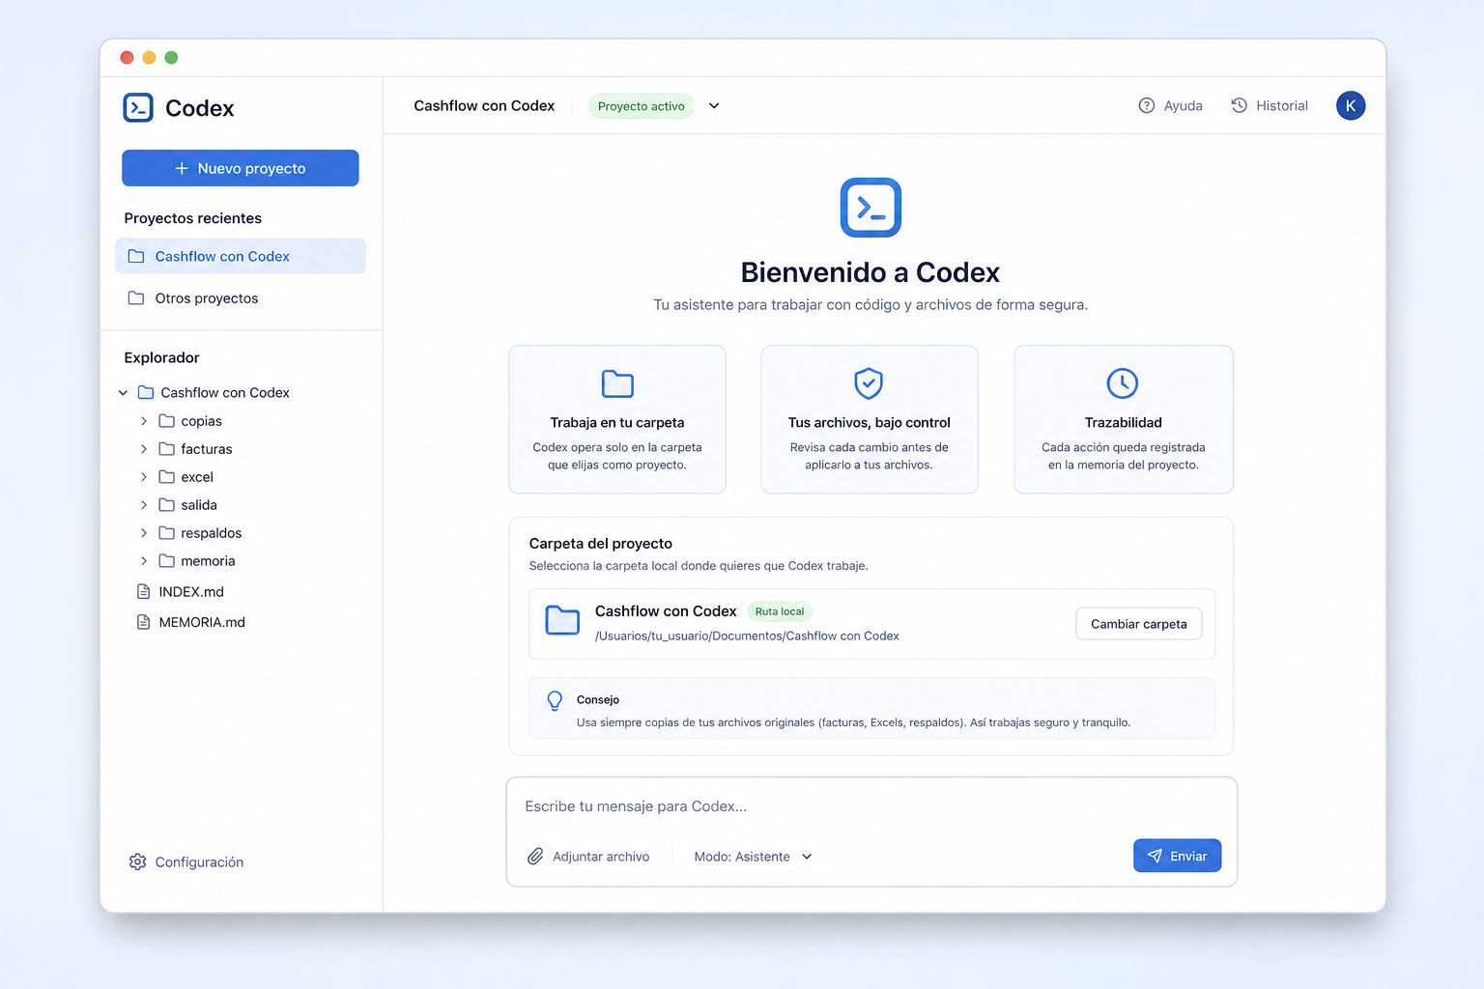Click the copias folder icon
Viewport: 1484px width, 989px height.
(167, 421)
